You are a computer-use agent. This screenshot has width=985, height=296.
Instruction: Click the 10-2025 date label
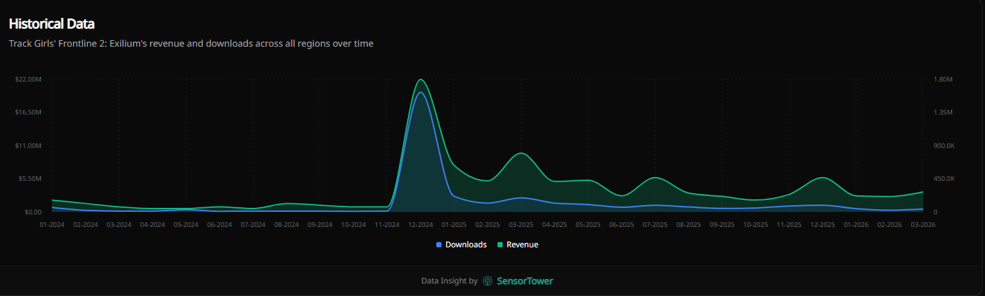click(x=756, y=225)
